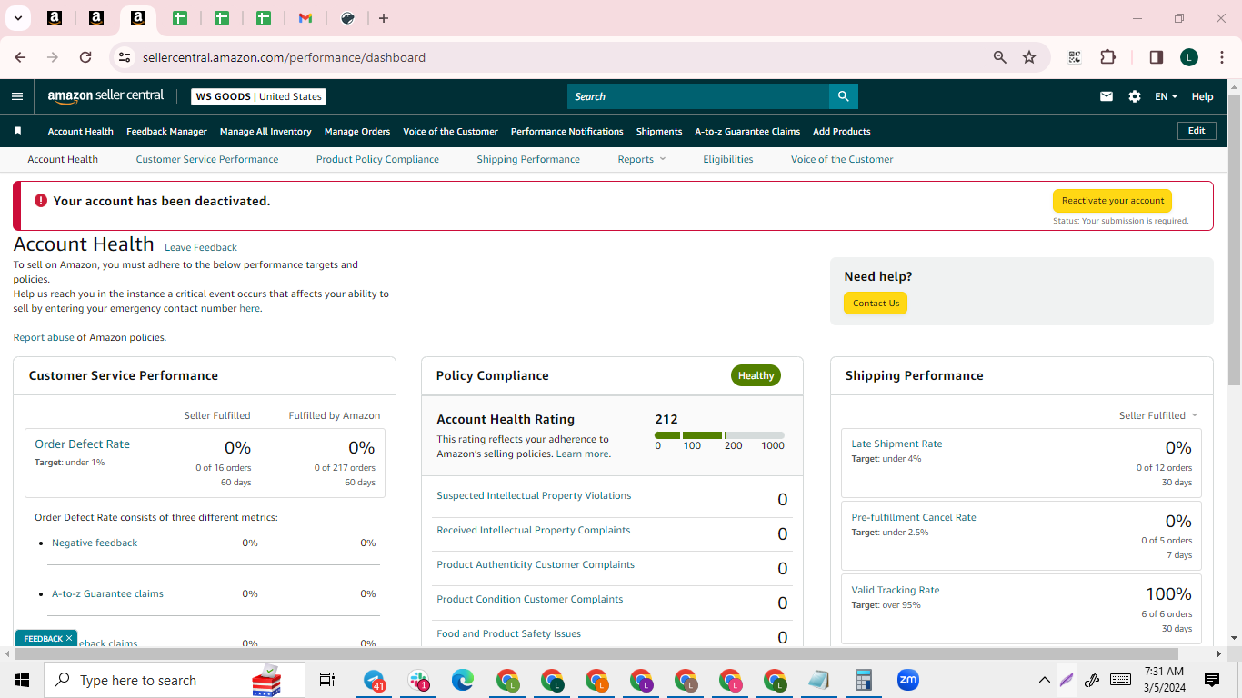Open Manage Orders in the favorites bar
This screenshot has width=1242, height=698.
click(357, 131)
